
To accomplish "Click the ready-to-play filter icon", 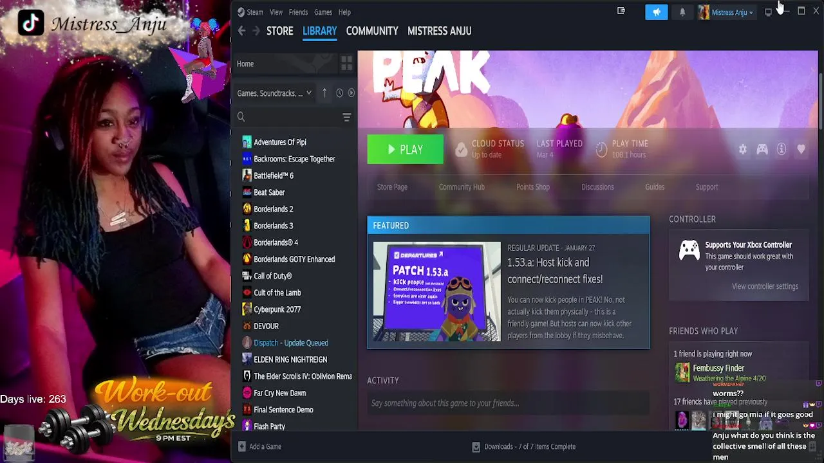I will [x=351, y=93].
